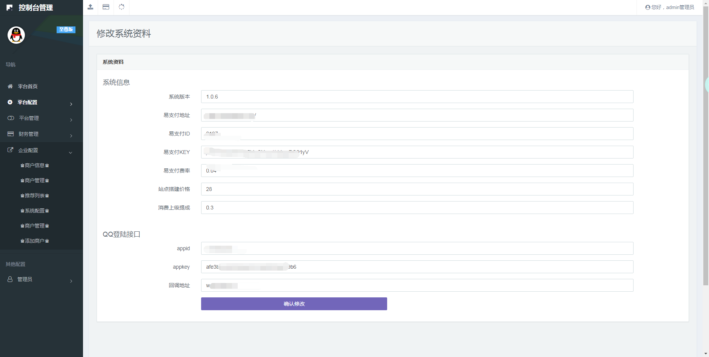Expand the 平台管理 menu chevron
Image resolution: width=709 pixels, height=357 pixels.
pyautogui.click(x=71, y=120)
